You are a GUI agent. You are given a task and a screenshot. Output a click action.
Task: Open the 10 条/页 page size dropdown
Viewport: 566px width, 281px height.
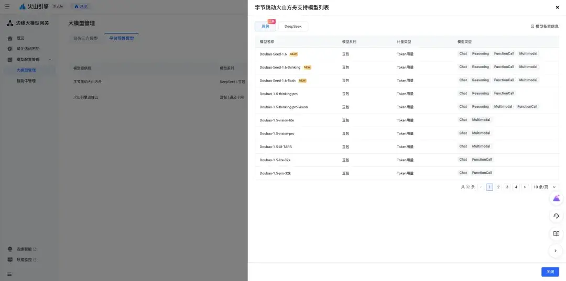tap(545, 187)
